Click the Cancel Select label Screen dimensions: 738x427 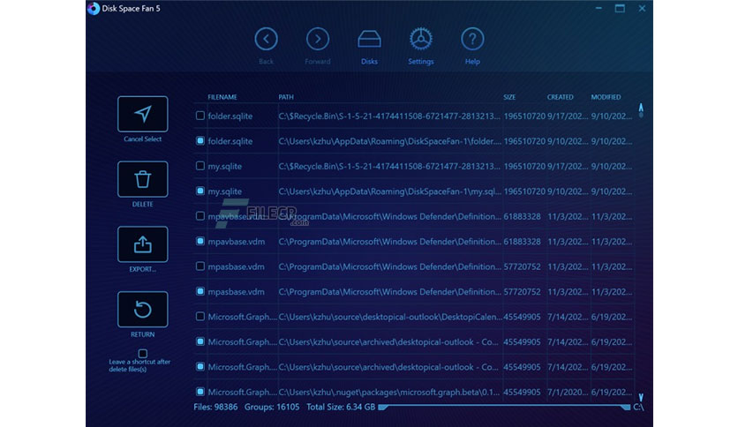(x=143, y=139)
